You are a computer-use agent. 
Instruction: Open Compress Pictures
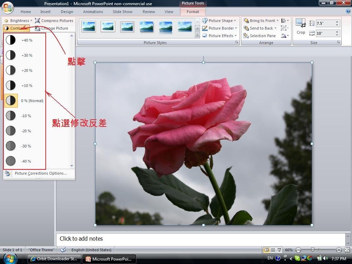pos(54,21)
